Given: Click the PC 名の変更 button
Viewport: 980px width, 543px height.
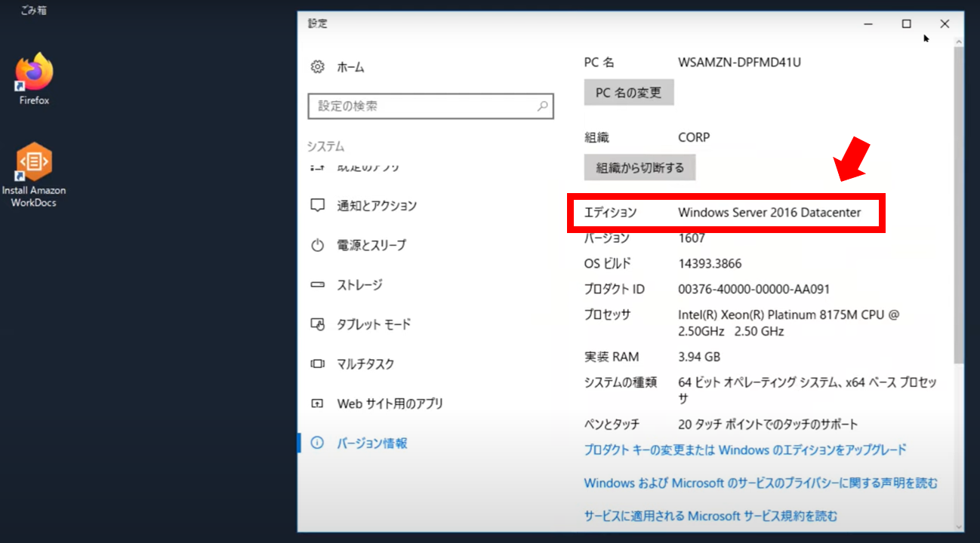Looking at the screenshot, I should [628, 93].
